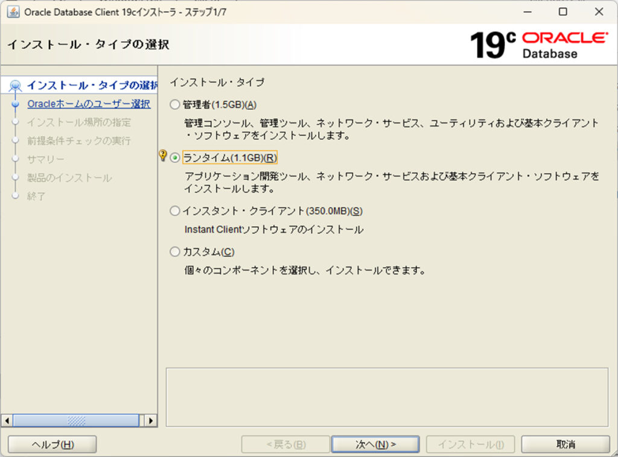Click the Oracle 19c Database logo

click(539, 45)
